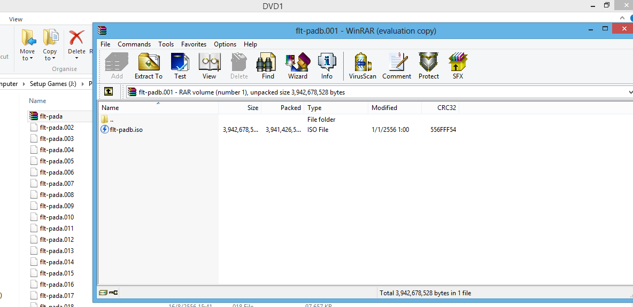633x307 pixels.
Task: Click the Name column header in Explorer
Action: 37,101
